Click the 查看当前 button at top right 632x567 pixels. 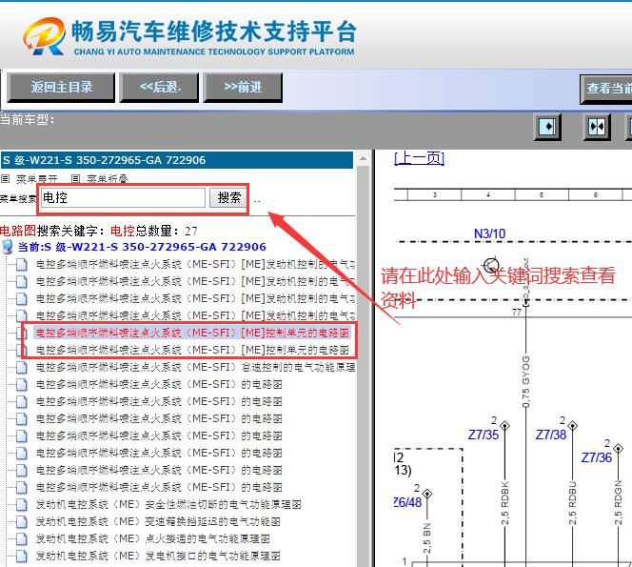coord(606,89)
